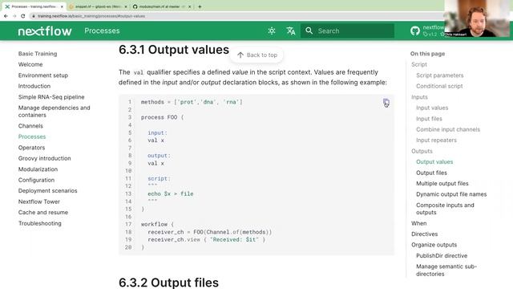Jump to Multiple output files section
Screen dimensions: 513x289
coord(442,184)
